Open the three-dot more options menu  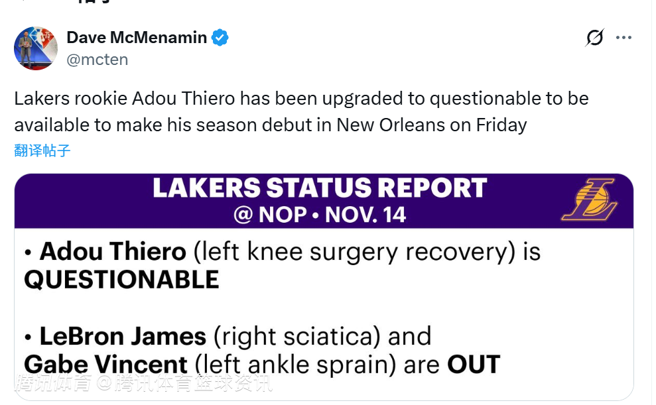[623, 38]
